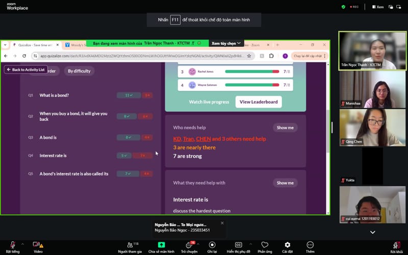Expand the audio options arrow beside Bật tiếng

21,243
